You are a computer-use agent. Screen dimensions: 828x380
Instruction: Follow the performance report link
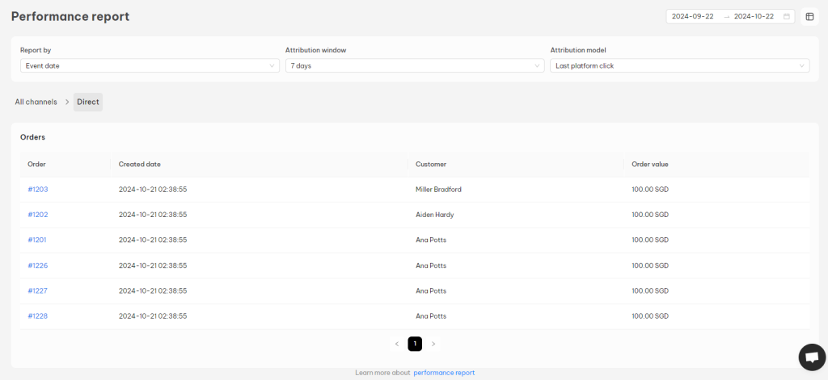point(444,373)
